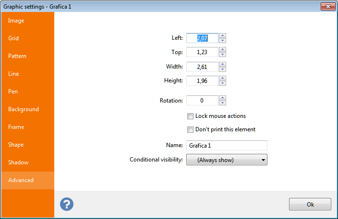Open the Frame tab
The image size is (338, 219).
coord(16,127)
